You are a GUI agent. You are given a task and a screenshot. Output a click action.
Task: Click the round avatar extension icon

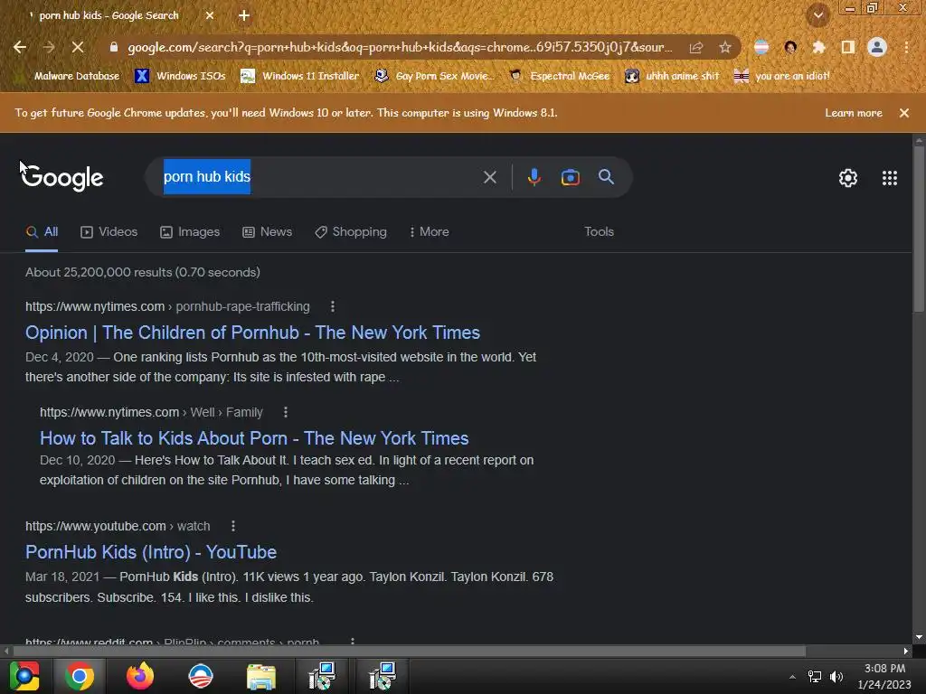click(790, 48)
